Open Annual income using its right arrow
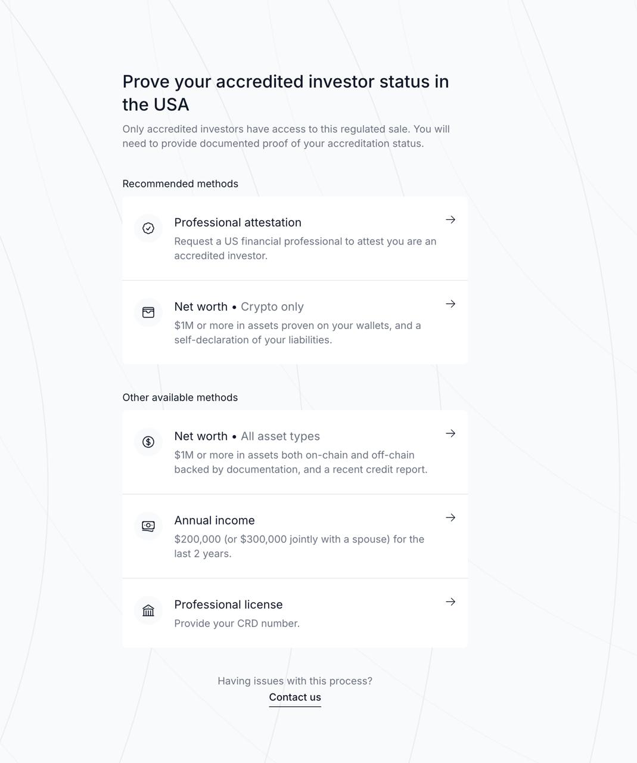637x763 pixels. (450, 517)
